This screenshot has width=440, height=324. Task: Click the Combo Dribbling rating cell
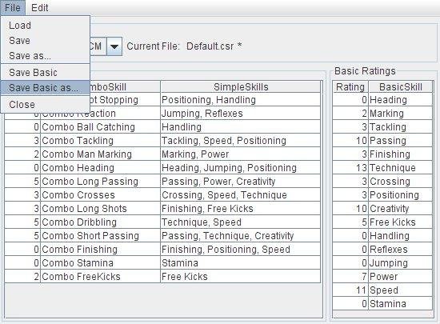pos(22,222)
